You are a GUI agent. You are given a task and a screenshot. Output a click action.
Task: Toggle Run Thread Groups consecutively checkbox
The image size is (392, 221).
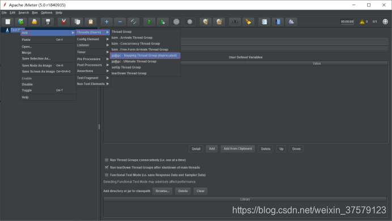[x=106, y=160]
